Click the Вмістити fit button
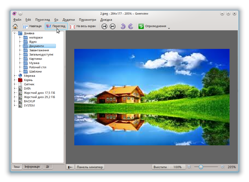249x182 pixels. point(161,167)
